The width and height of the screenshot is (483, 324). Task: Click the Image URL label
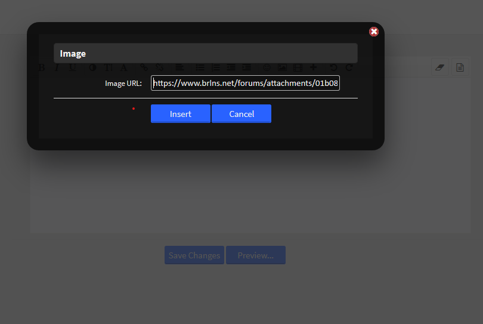(x=123, y=84)
